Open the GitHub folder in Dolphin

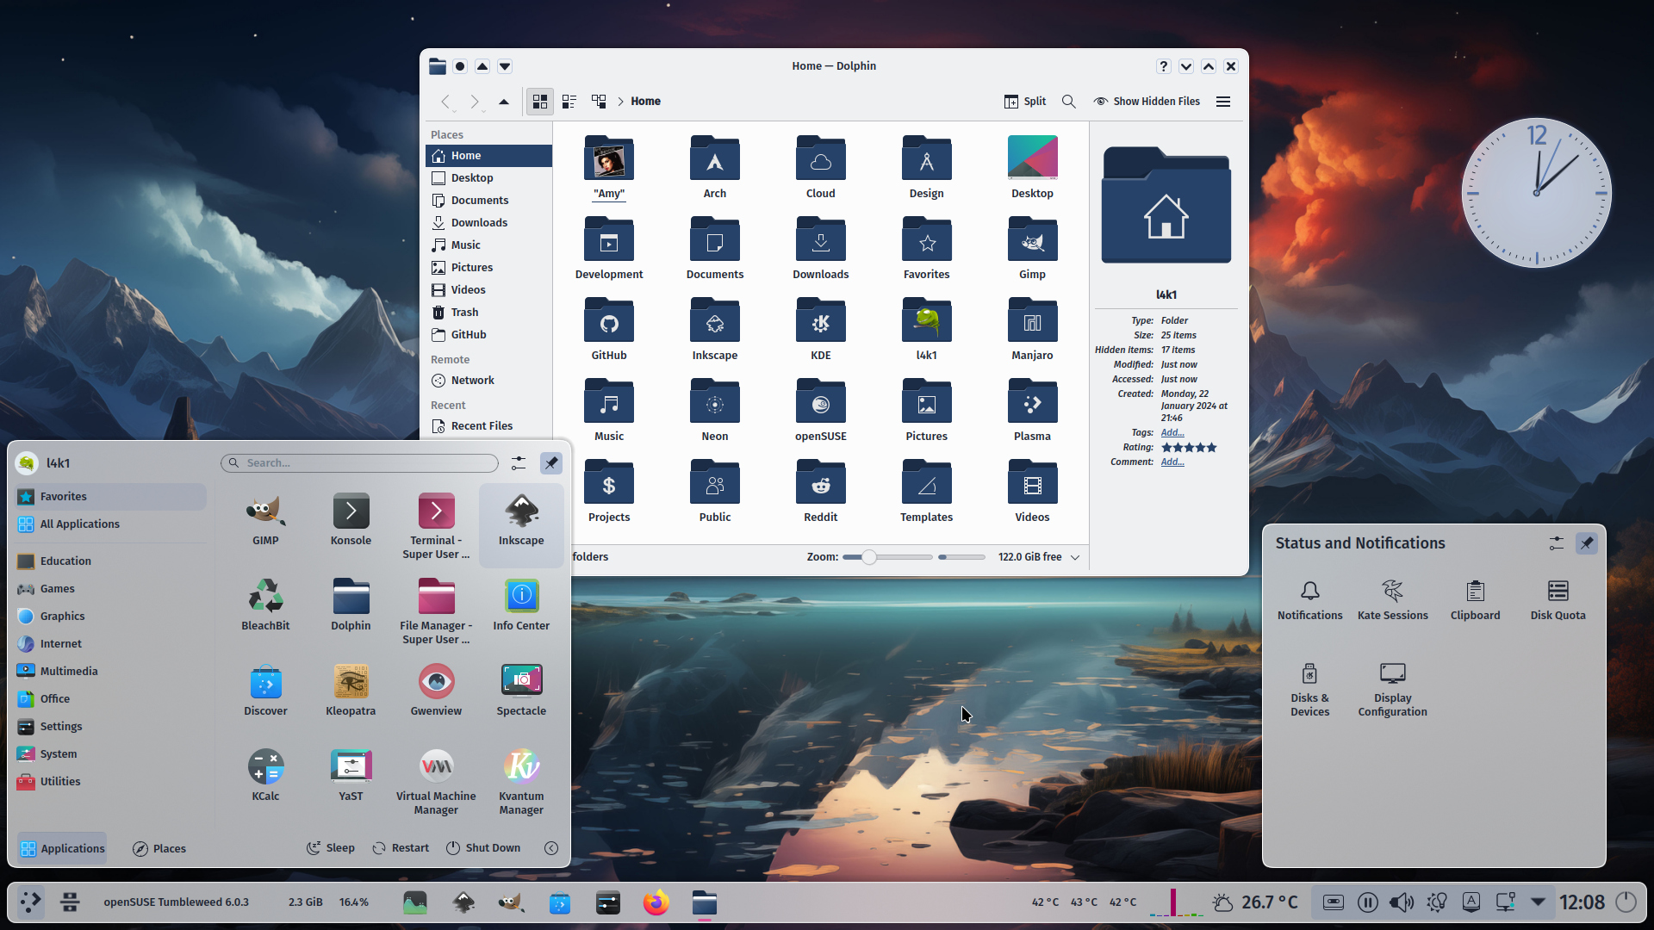pos(609,330)
